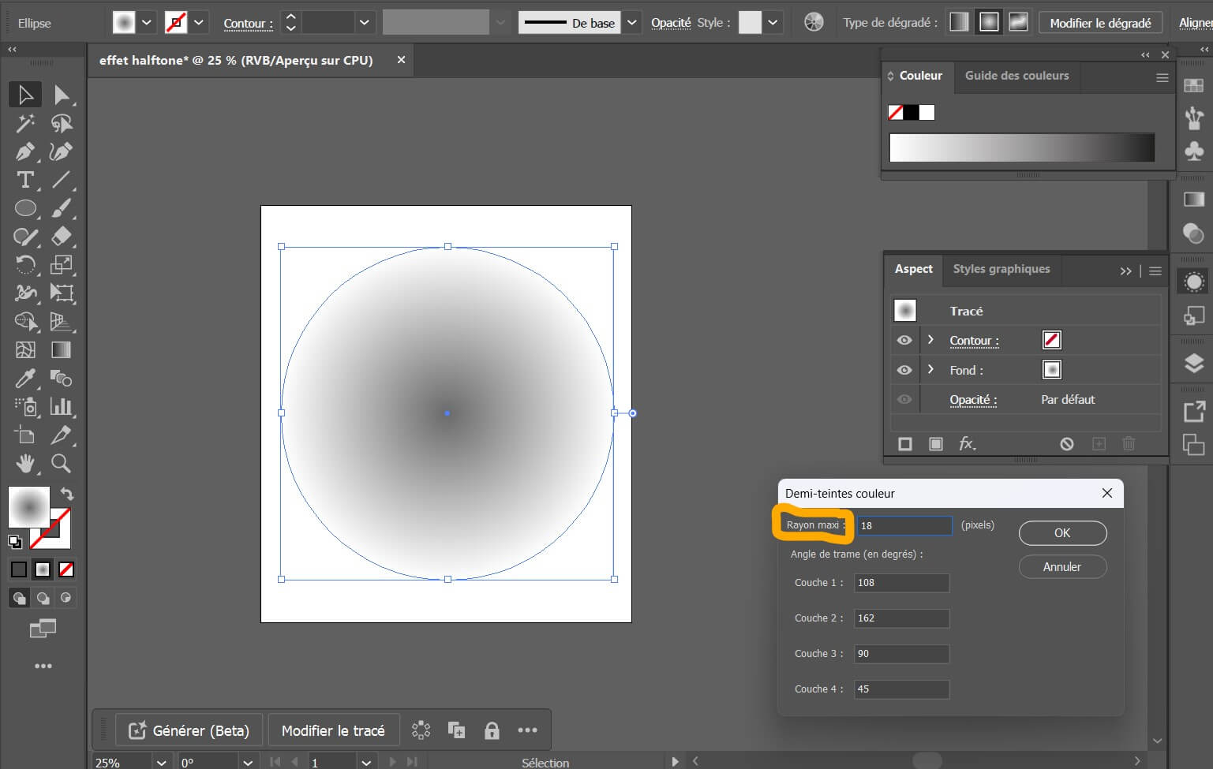Switch to Guide des couleurs tab

[x=1016, y=76]
